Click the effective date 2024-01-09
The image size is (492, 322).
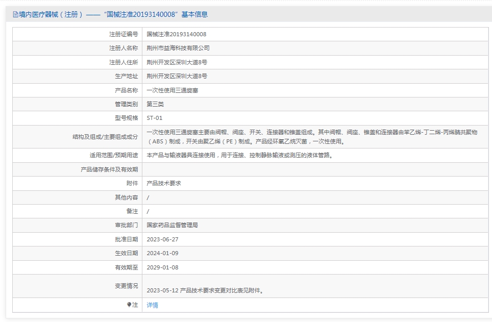point(162,253)
